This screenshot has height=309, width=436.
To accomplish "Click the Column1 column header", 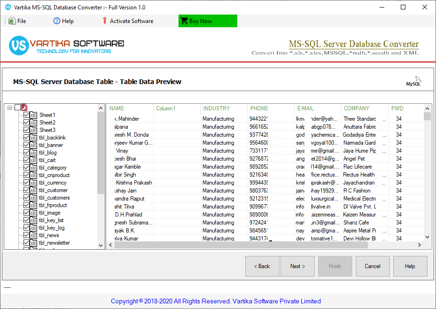I will tap(177, 108).
